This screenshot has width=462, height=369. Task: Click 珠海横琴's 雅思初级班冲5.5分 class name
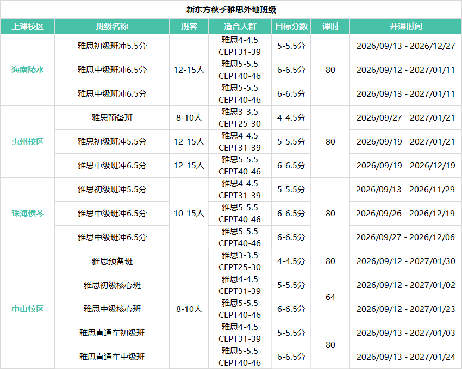112,189
